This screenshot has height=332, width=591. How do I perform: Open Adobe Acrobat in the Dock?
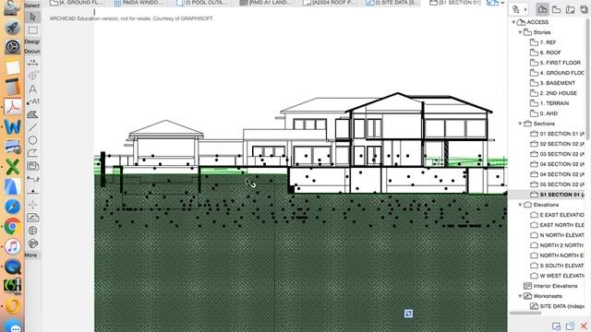[12, 107]
